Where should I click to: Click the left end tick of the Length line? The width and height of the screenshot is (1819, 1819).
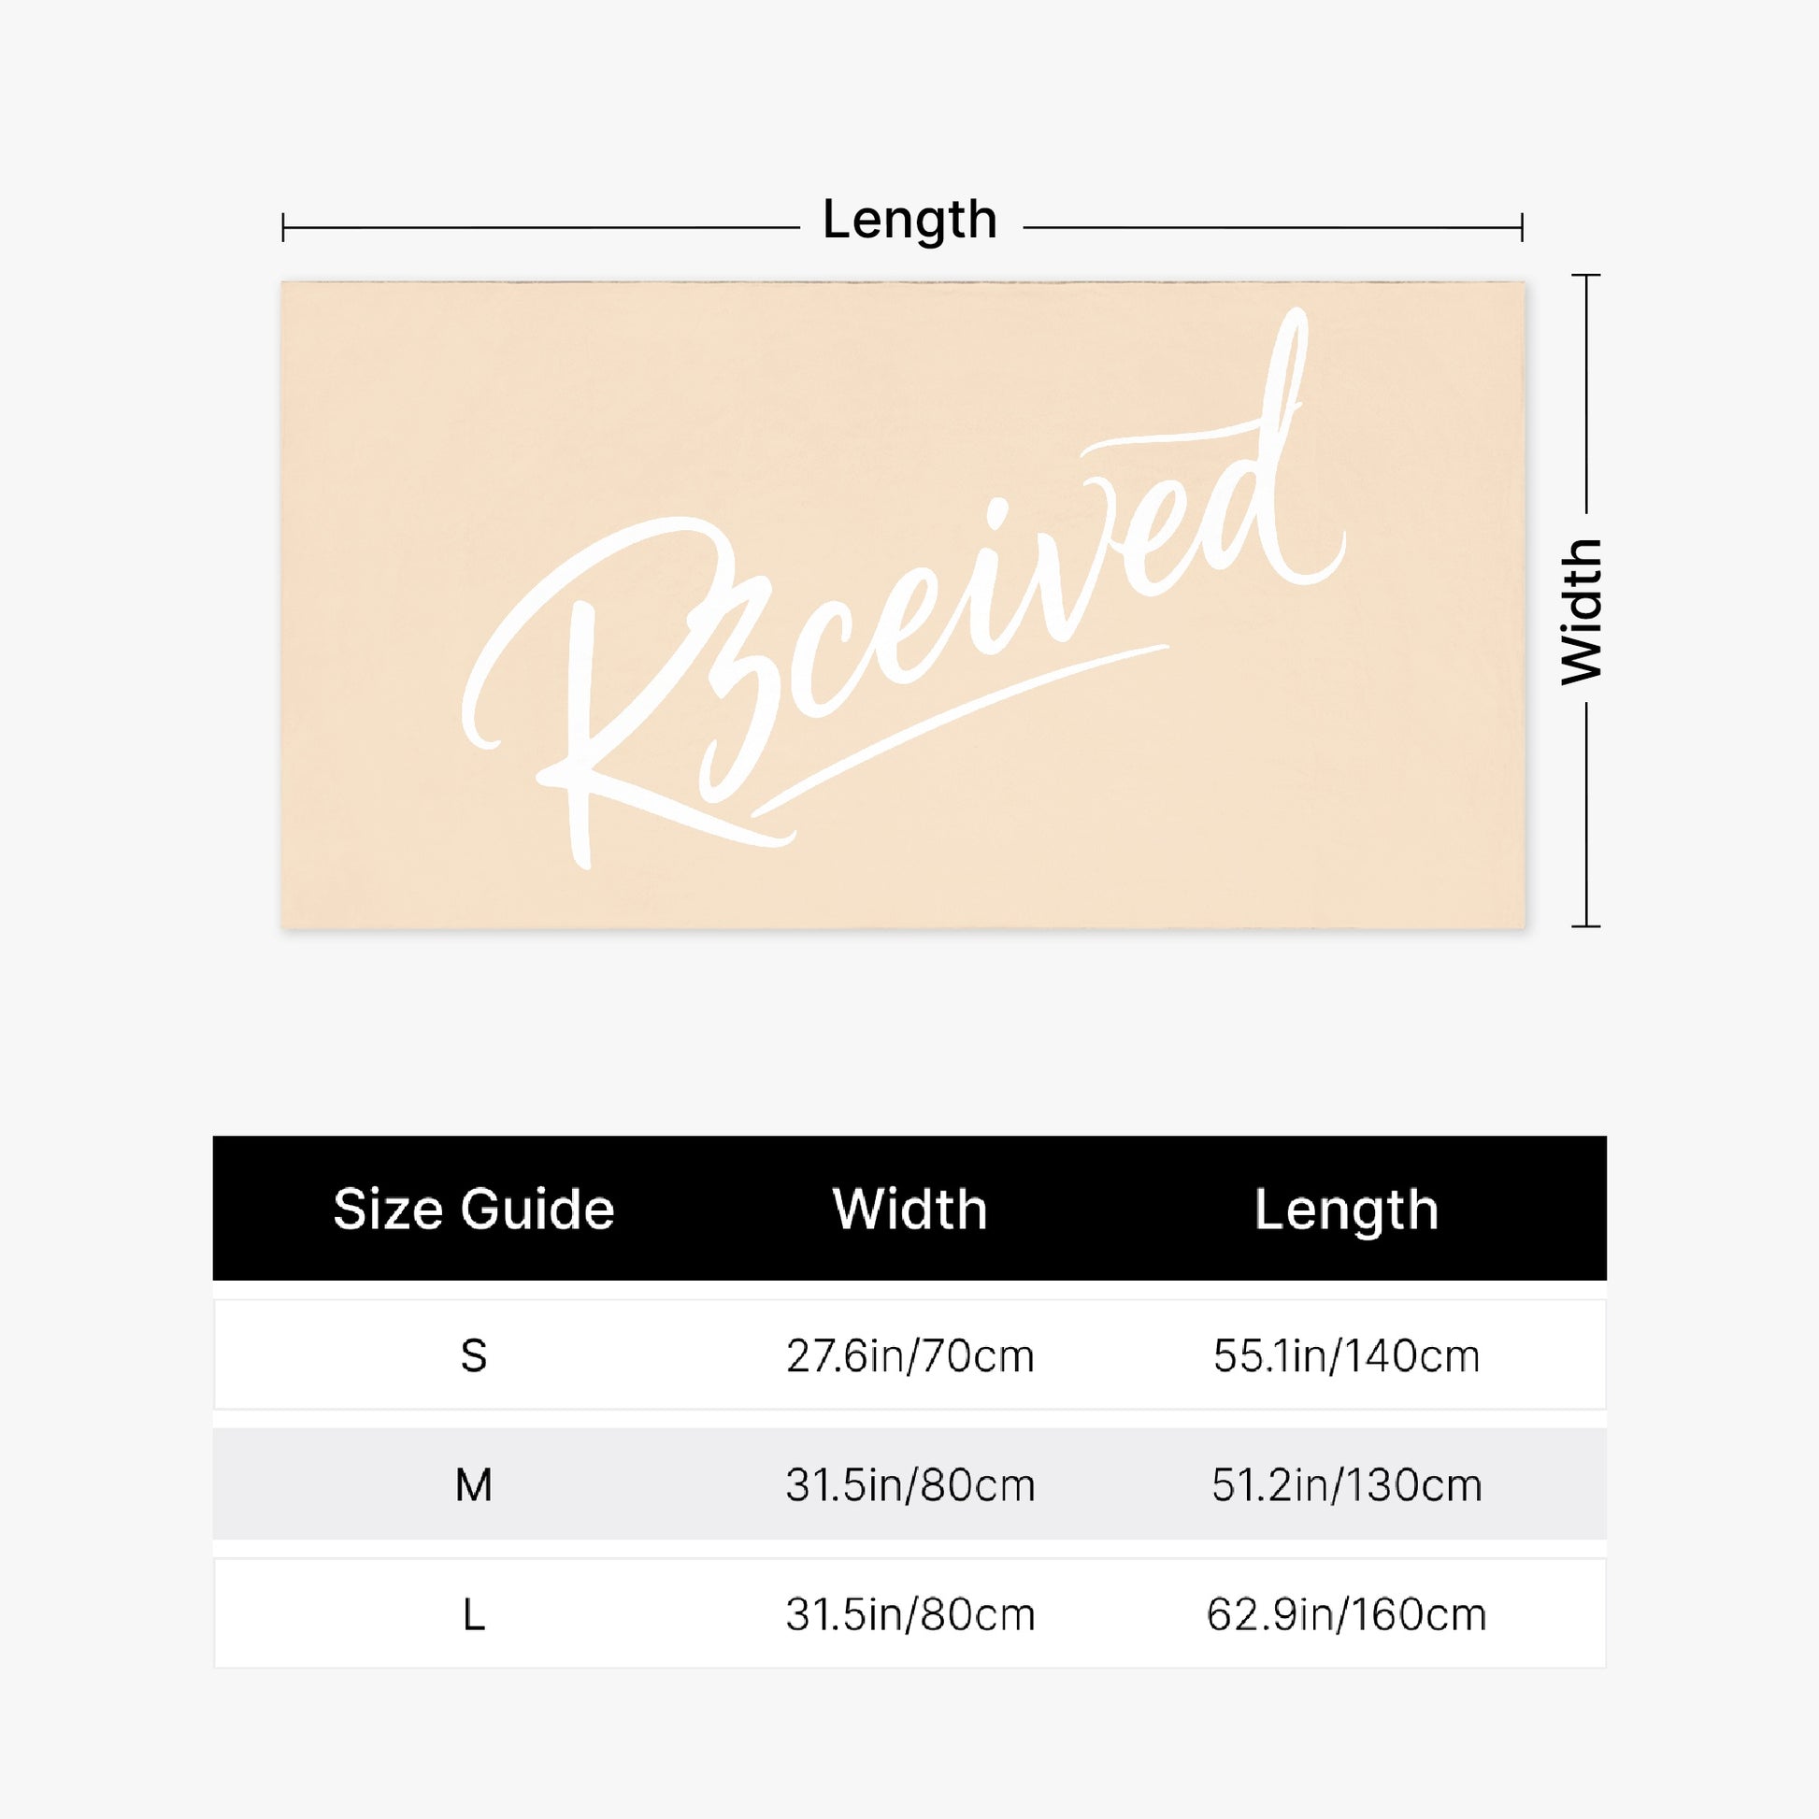tap(283, 228)
